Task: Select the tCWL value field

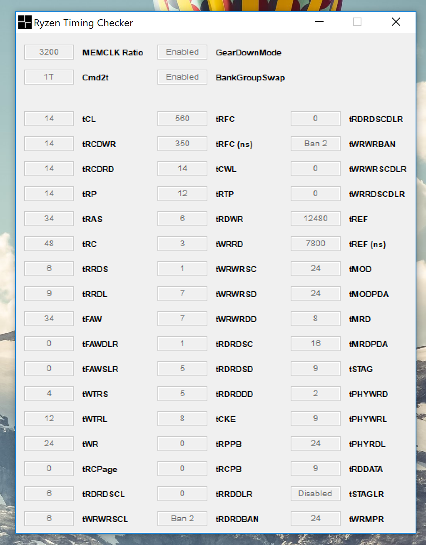Action: pos(182,169)
